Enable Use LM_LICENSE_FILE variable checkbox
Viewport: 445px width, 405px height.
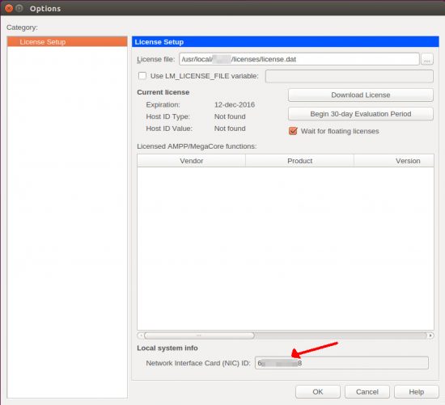coord(142,76)
